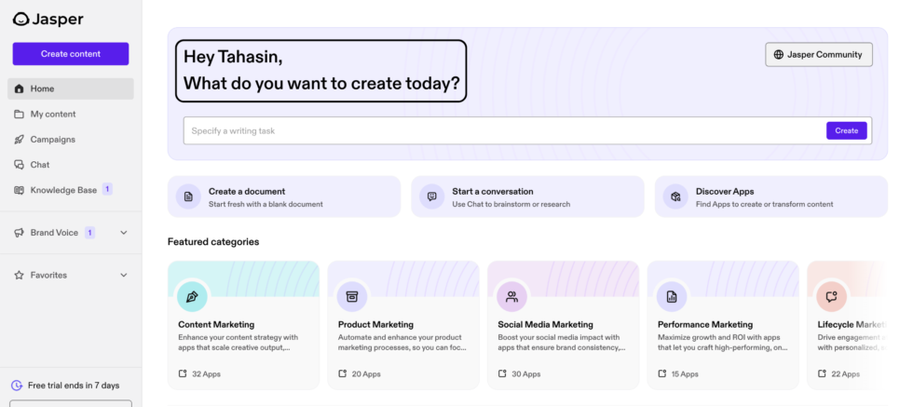
Task: Click the Social Media Marketing people icon
Action: tap(512, 297)
